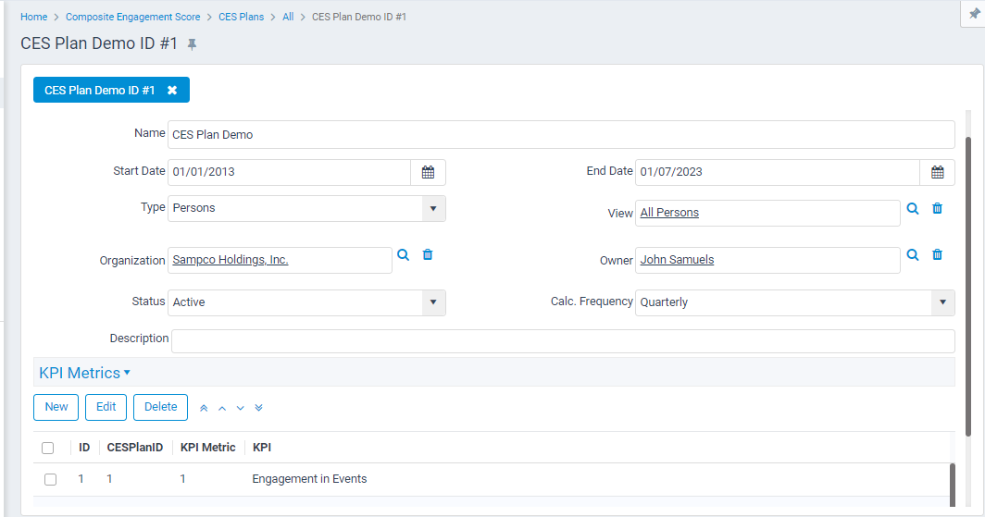Click into the Description input field
Image resolution: width=985 pixels, height=517 pixels.
click(562, 340)
